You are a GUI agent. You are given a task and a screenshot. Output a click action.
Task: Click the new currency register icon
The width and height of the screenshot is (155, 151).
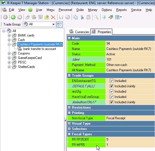pyautogui.click(x=34, y=17)
